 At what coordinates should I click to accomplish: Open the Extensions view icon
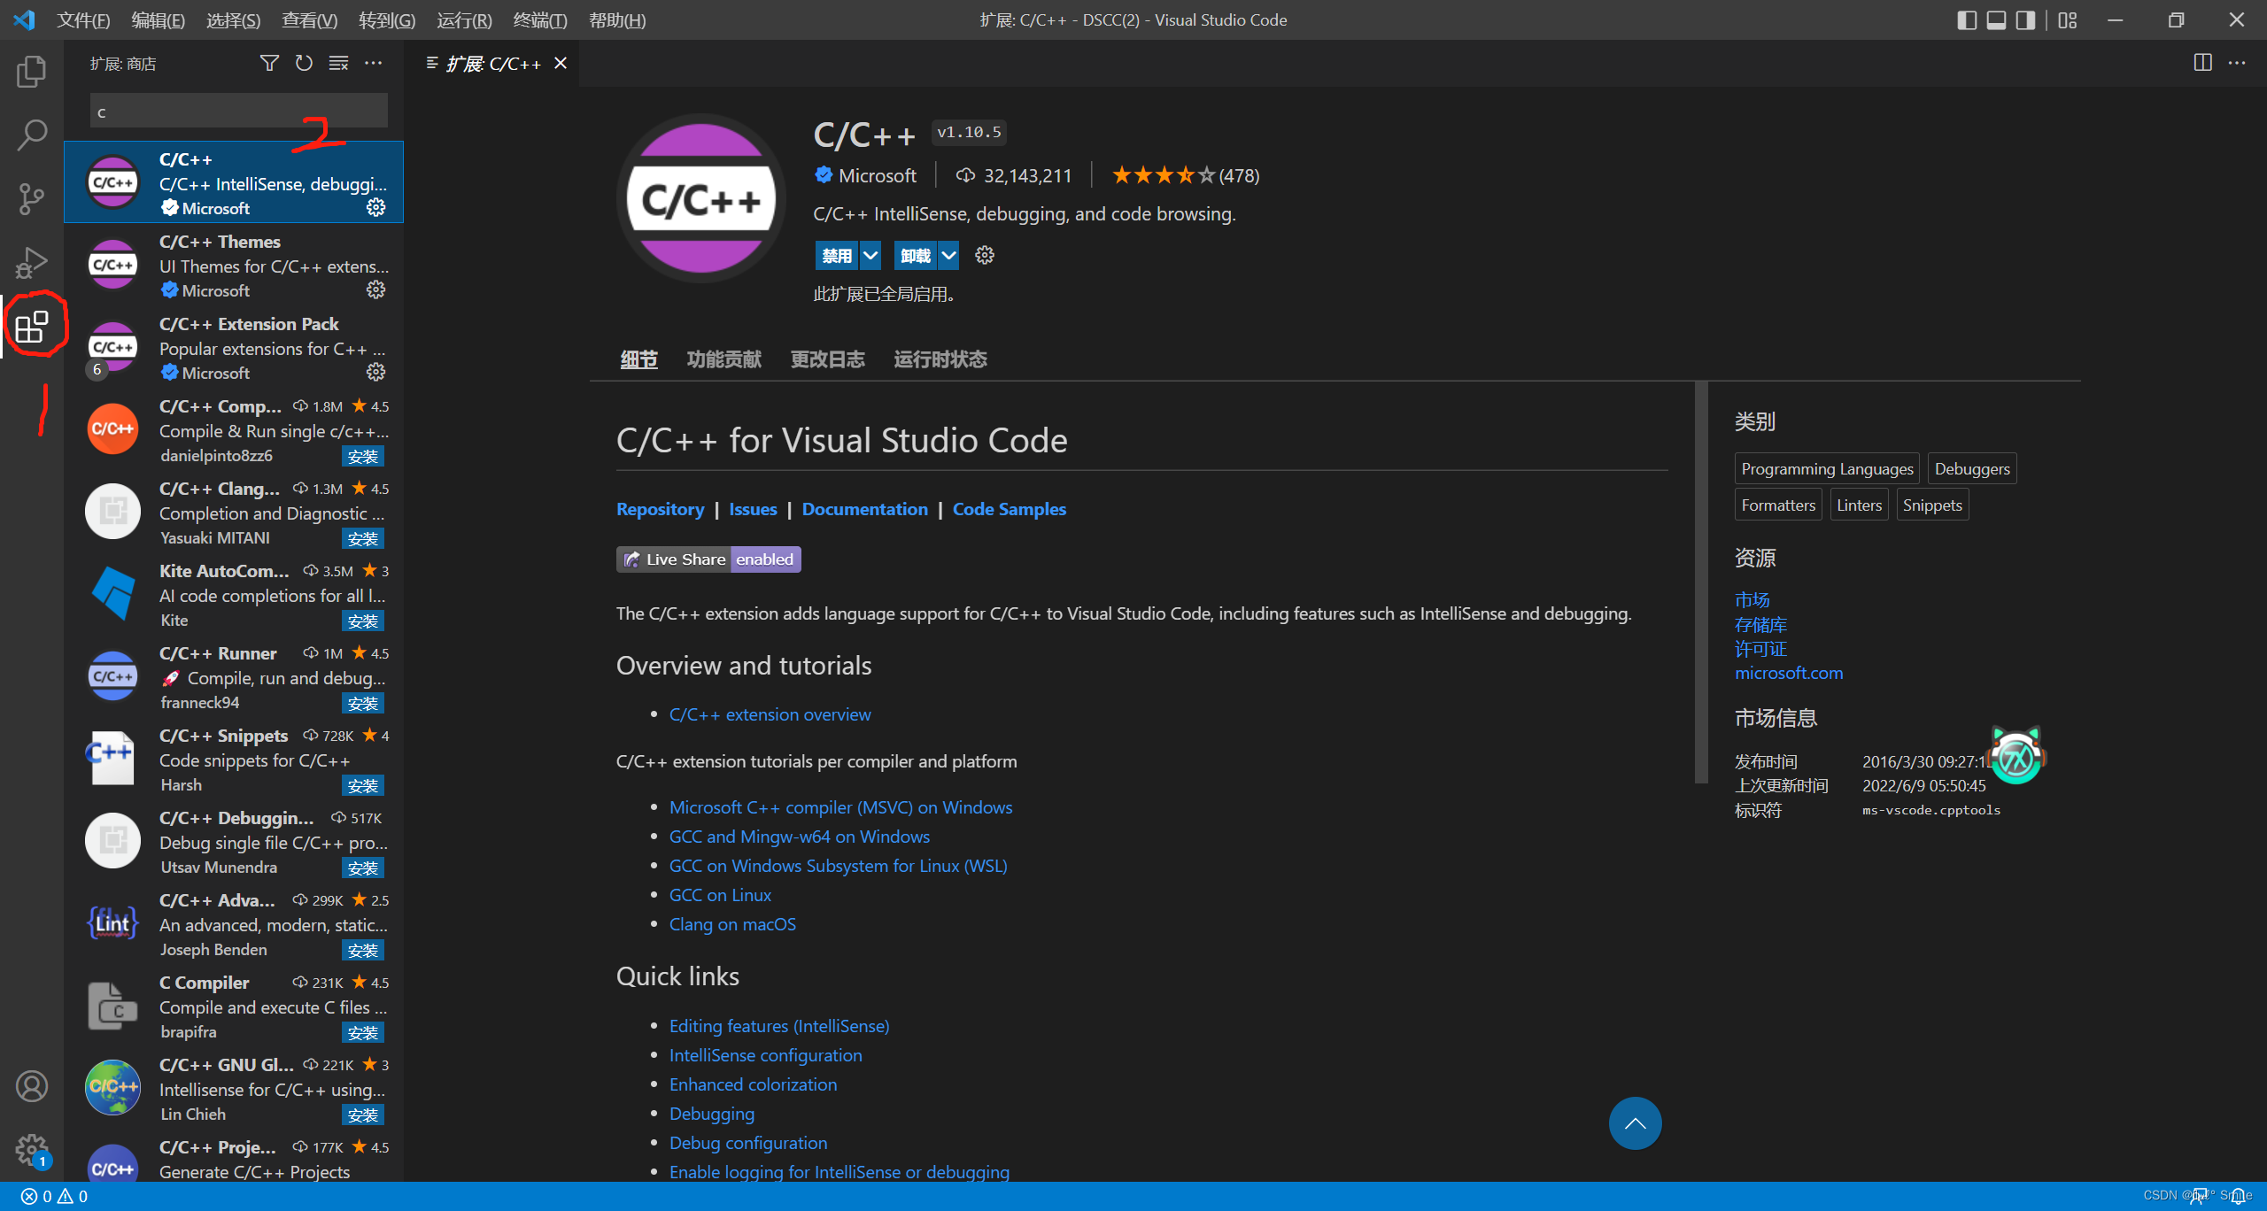pyautogui.click(x=32, y=327)
